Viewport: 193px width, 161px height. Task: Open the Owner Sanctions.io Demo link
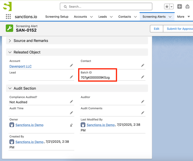[x=29, y=125]
